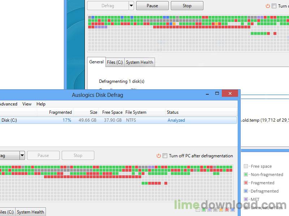Open the Advanced menu
The image size is (289, 216).
8,104
